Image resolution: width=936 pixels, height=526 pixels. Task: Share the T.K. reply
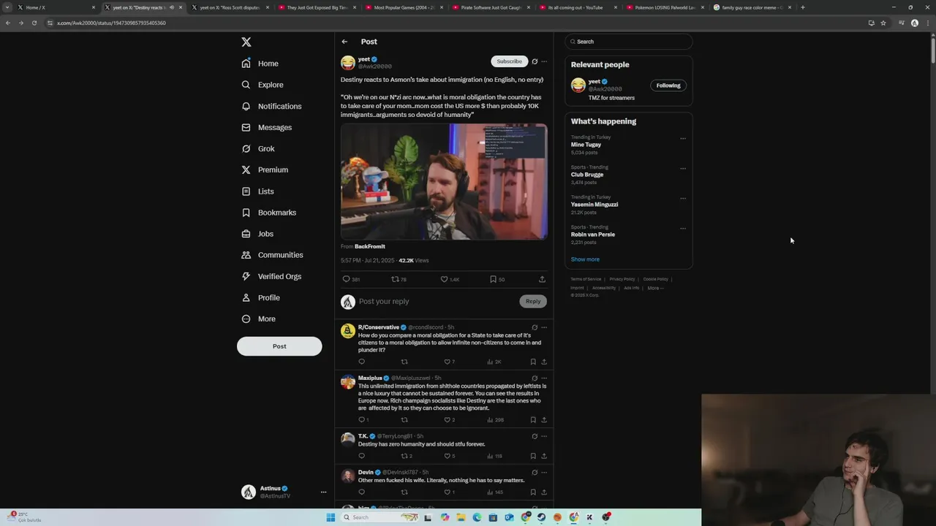[x=543, y=456]
